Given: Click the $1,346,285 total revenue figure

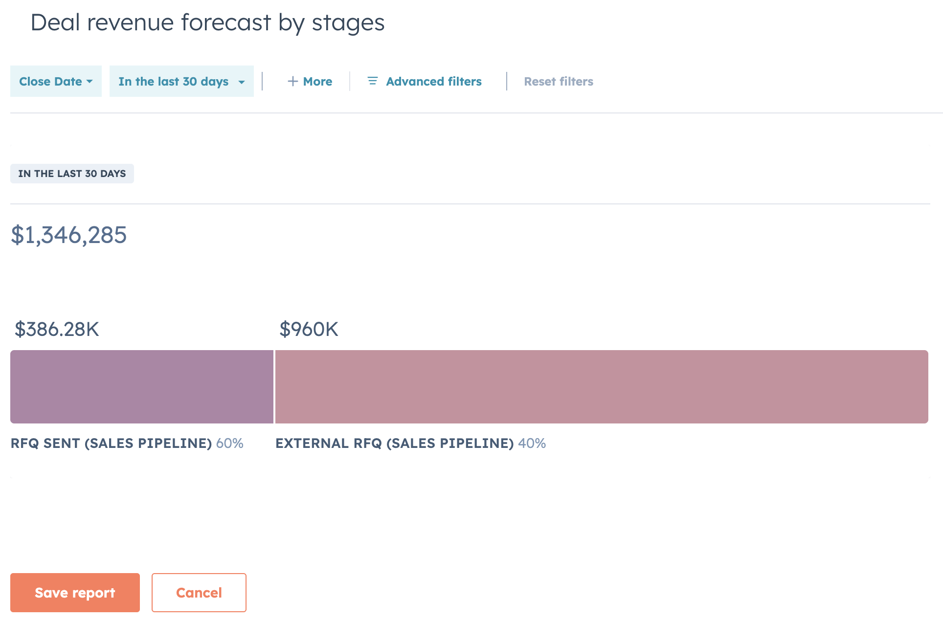Looking at the screenshot, I should [x=69, y=235].
